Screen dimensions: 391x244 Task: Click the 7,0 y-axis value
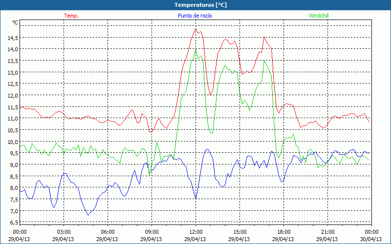coord(14,211)
